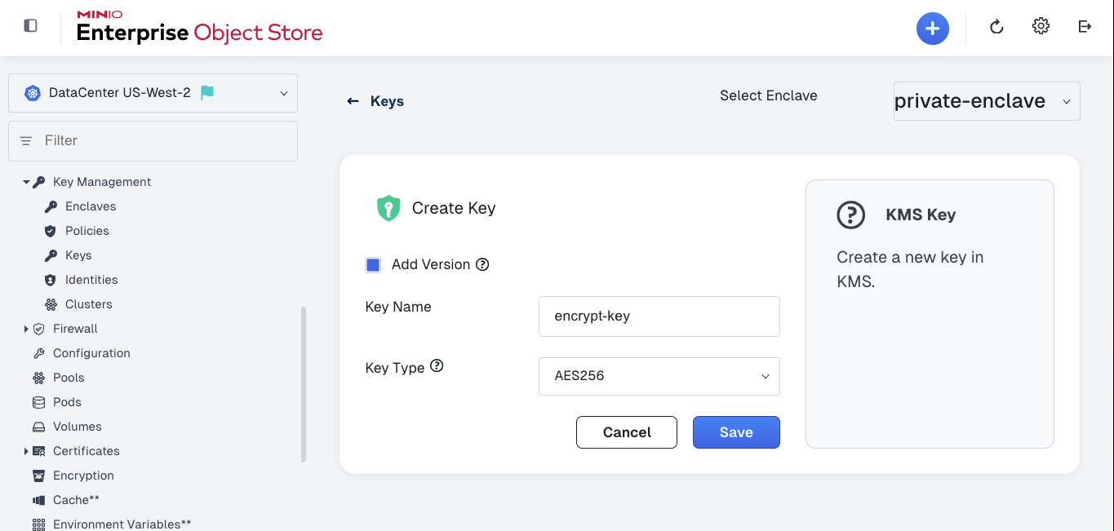Screen dimensions: 1114x531
Task: Click the KMS Key question mark icon
Action: [851, 215]
